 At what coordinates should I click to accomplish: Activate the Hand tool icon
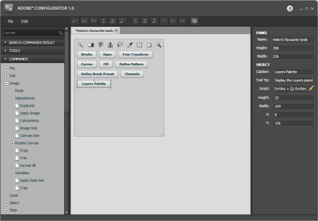coord(149,45)
